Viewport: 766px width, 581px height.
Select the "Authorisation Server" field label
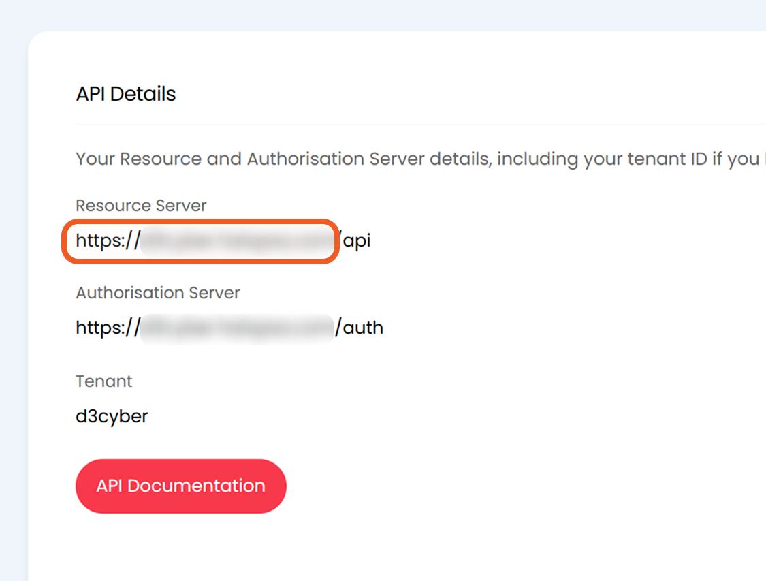(x=158, y=293)
